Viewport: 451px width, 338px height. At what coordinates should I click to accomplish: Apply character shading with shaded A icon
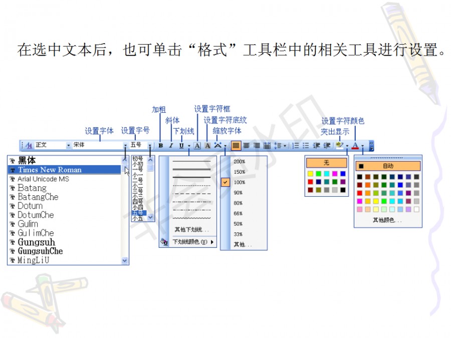[x=207, y=146]
